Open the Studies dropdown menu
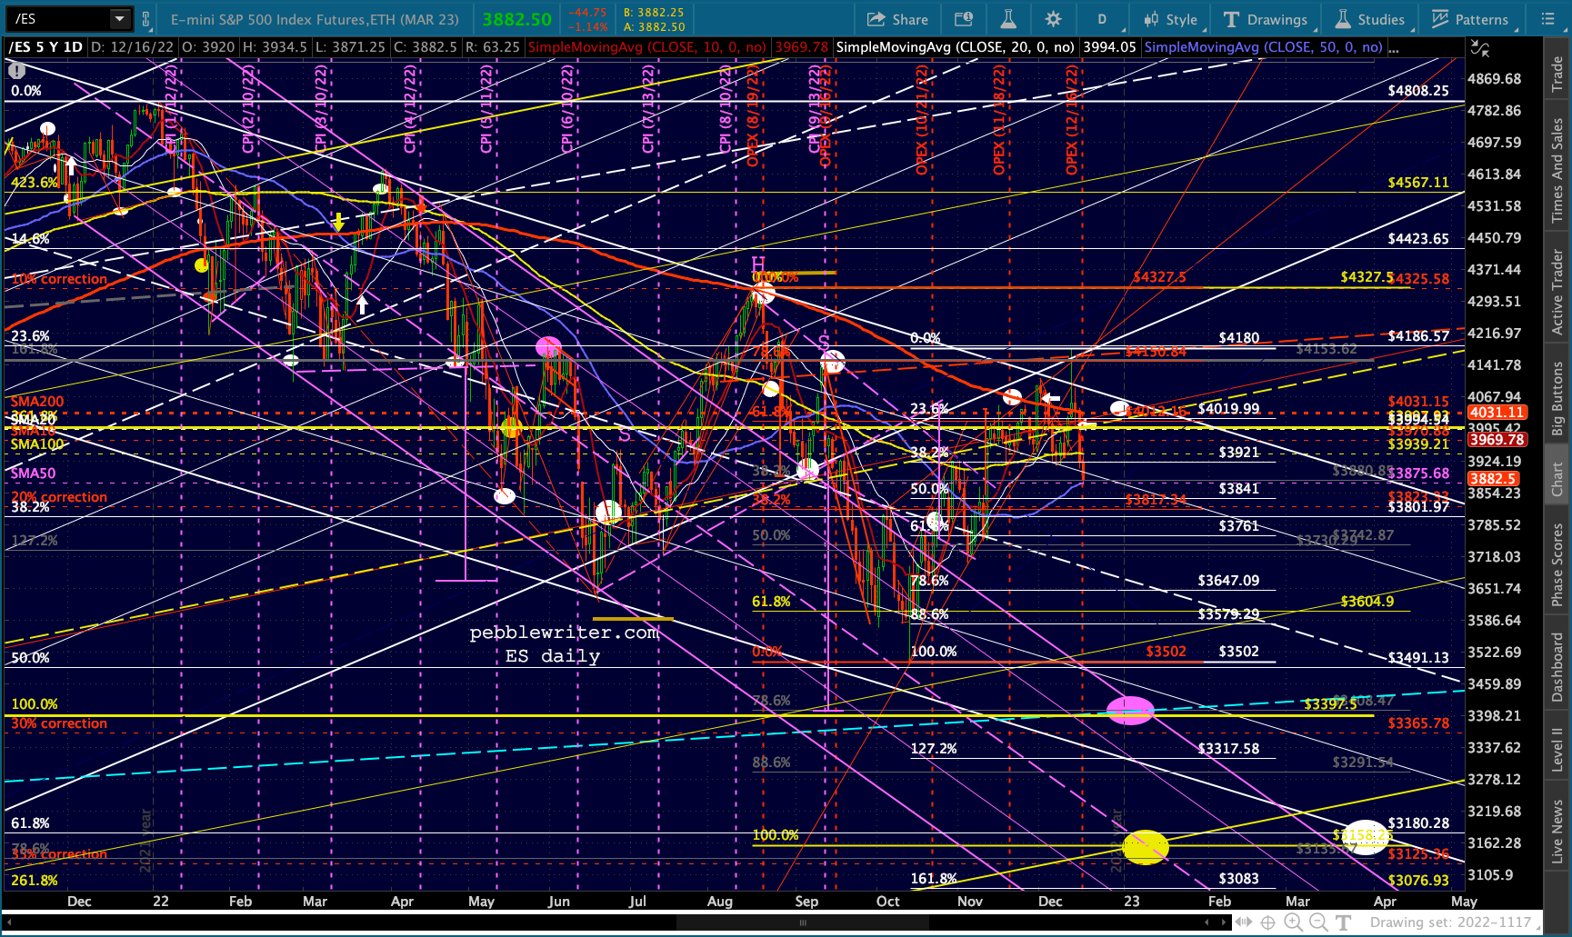The image size is (1572, 937). pos(1372,19)
